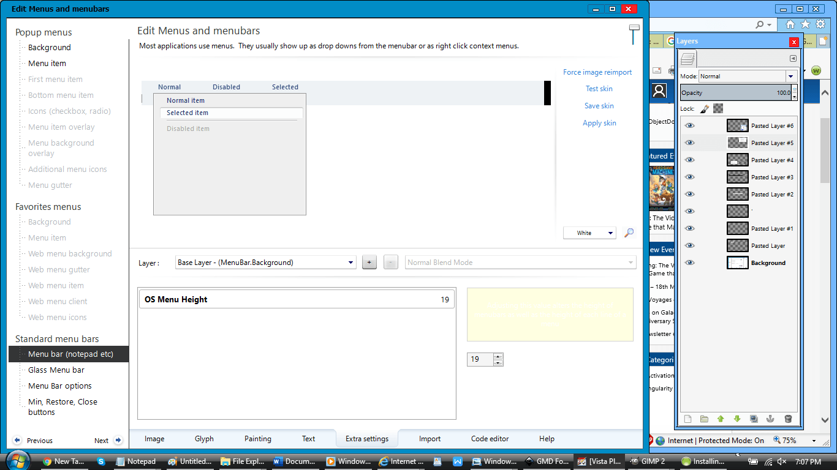Open White preview background dropdown

click(x=589, y=233)
